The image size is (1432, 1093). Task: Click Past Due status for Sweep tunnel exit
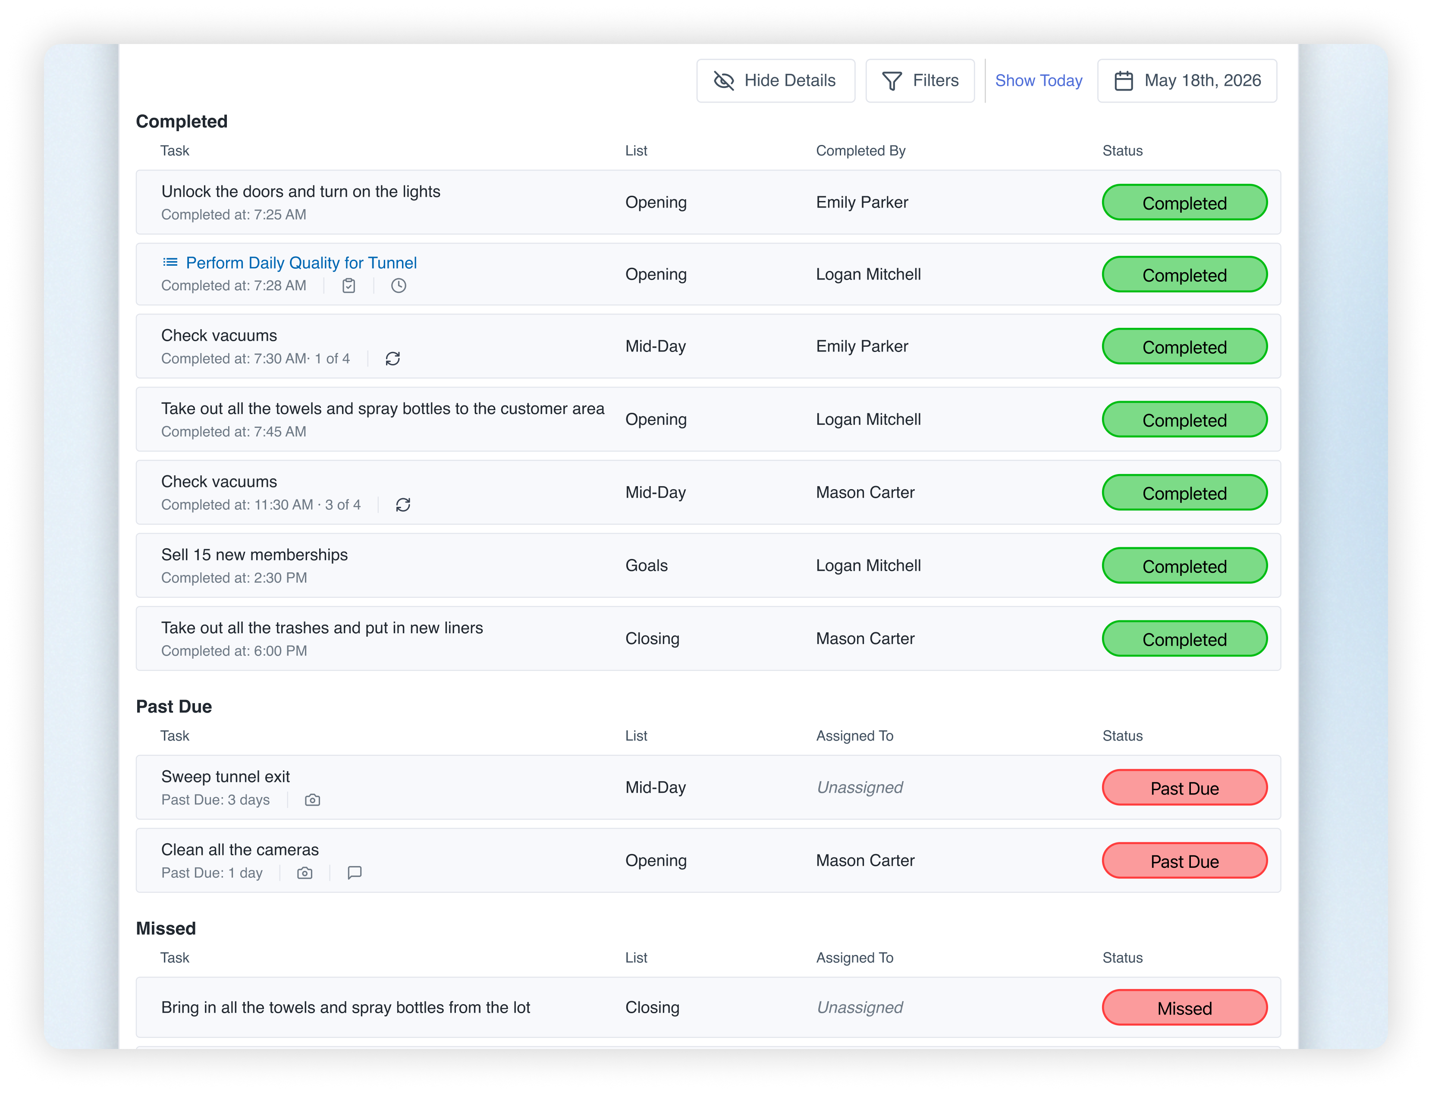(1184, 788)
